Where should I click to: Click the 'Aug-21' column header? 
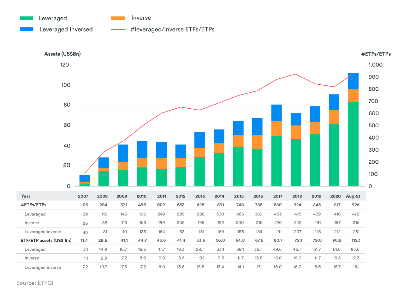click(353, 196)
